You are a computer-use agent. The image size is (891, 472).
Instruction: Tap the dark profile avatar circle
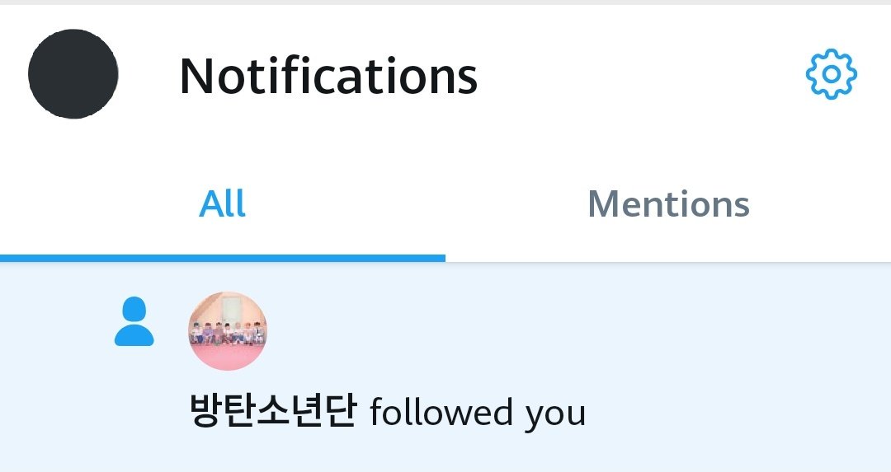click(73, 74)
